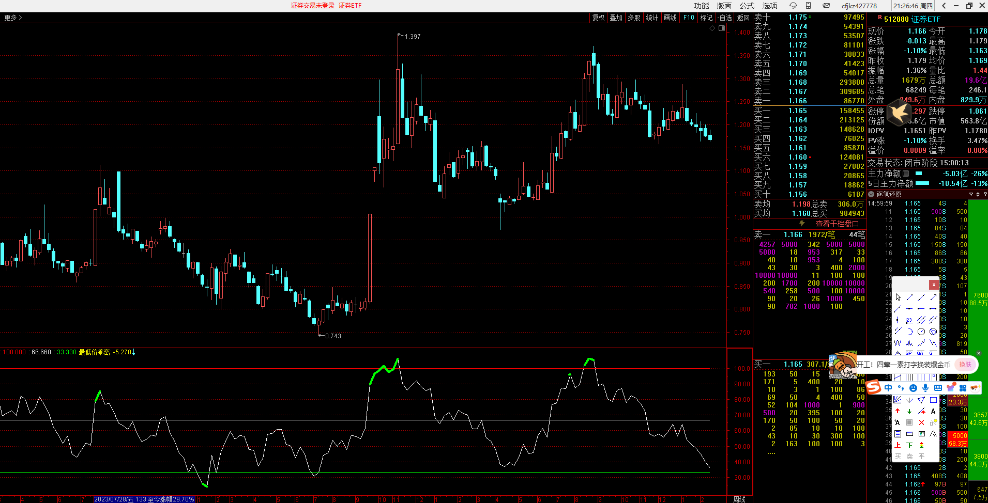
Task: Select the arrow pointer drawing tool
Action: 898,297
